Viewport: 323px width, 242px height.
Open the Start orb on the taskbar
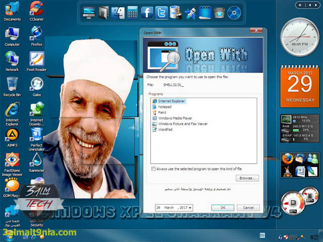[9, 236]
